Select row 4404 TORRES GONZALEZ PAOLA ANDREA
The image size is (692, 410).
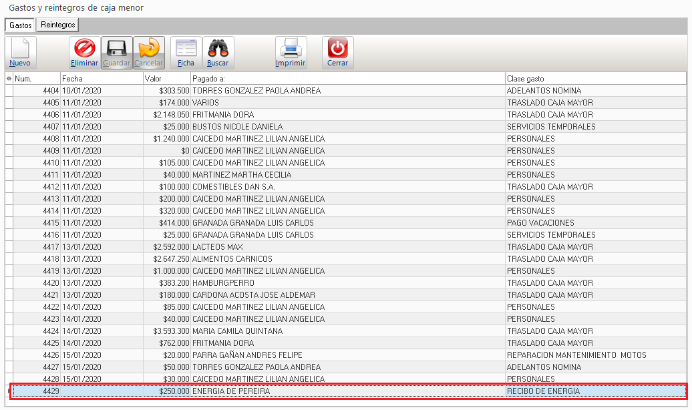pos(256,91)
